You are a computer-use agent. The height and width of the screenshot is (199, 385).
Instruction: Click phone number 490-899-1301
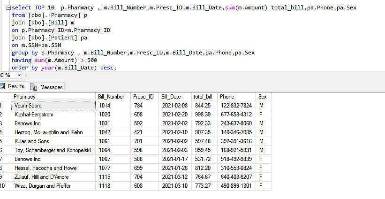[236, 186]
